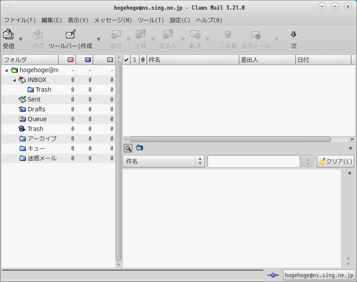Sort by 日付 column header
This screenshot has height=282, width=357.
coord(323,60)
